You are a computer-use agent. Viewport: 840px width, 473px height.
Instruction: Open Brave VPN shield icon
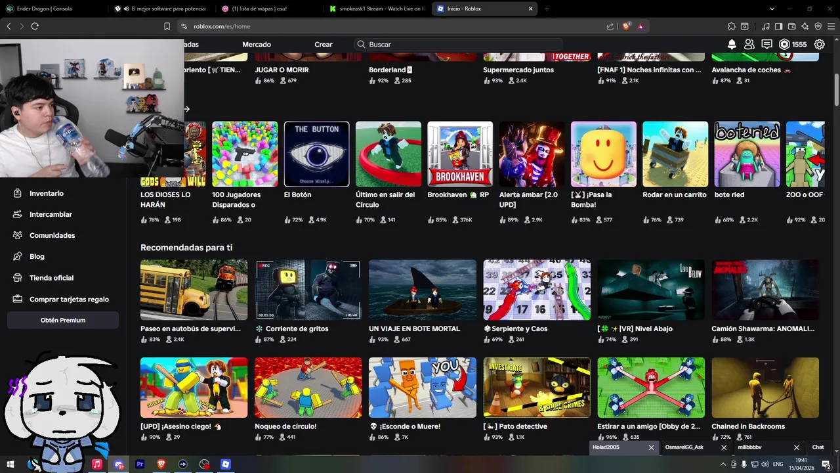[818, 26]
